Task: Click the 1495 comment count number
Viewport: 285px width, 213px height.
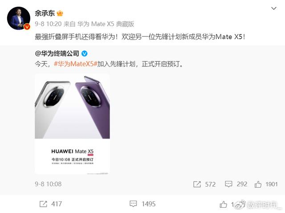Action: pos(148,204)
